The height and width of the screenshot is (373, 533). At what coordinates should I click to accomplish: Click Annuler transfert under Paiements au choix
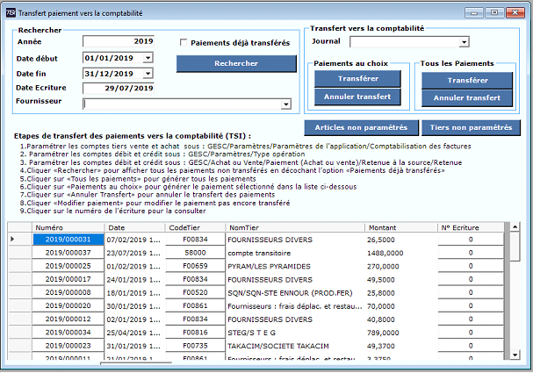pyautogui.click(x=357, y=97)
